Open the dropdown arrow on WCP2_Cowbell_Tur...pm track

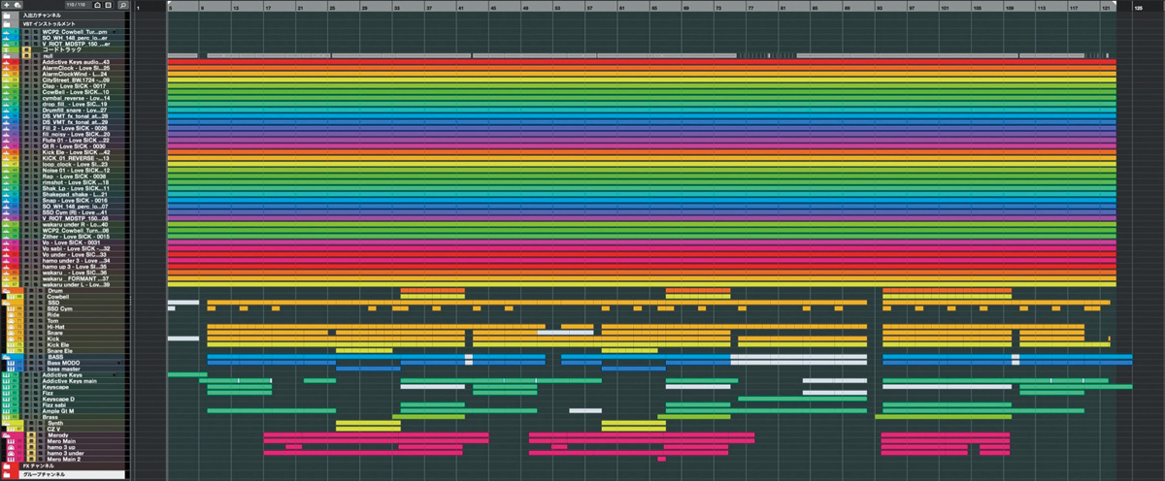(115, 32)
